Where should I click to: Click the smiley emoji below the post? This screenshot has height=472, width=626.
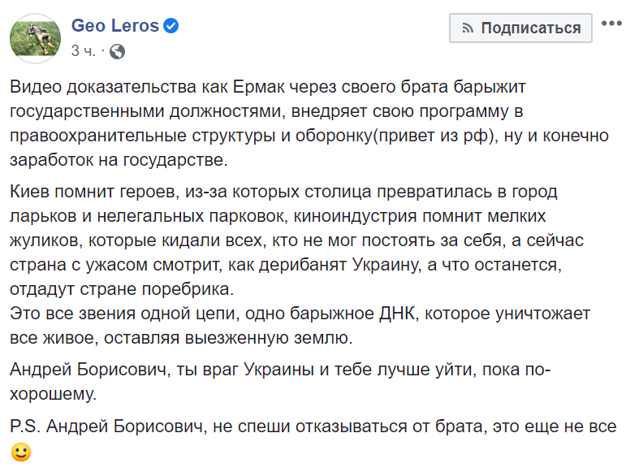(21, 453)
